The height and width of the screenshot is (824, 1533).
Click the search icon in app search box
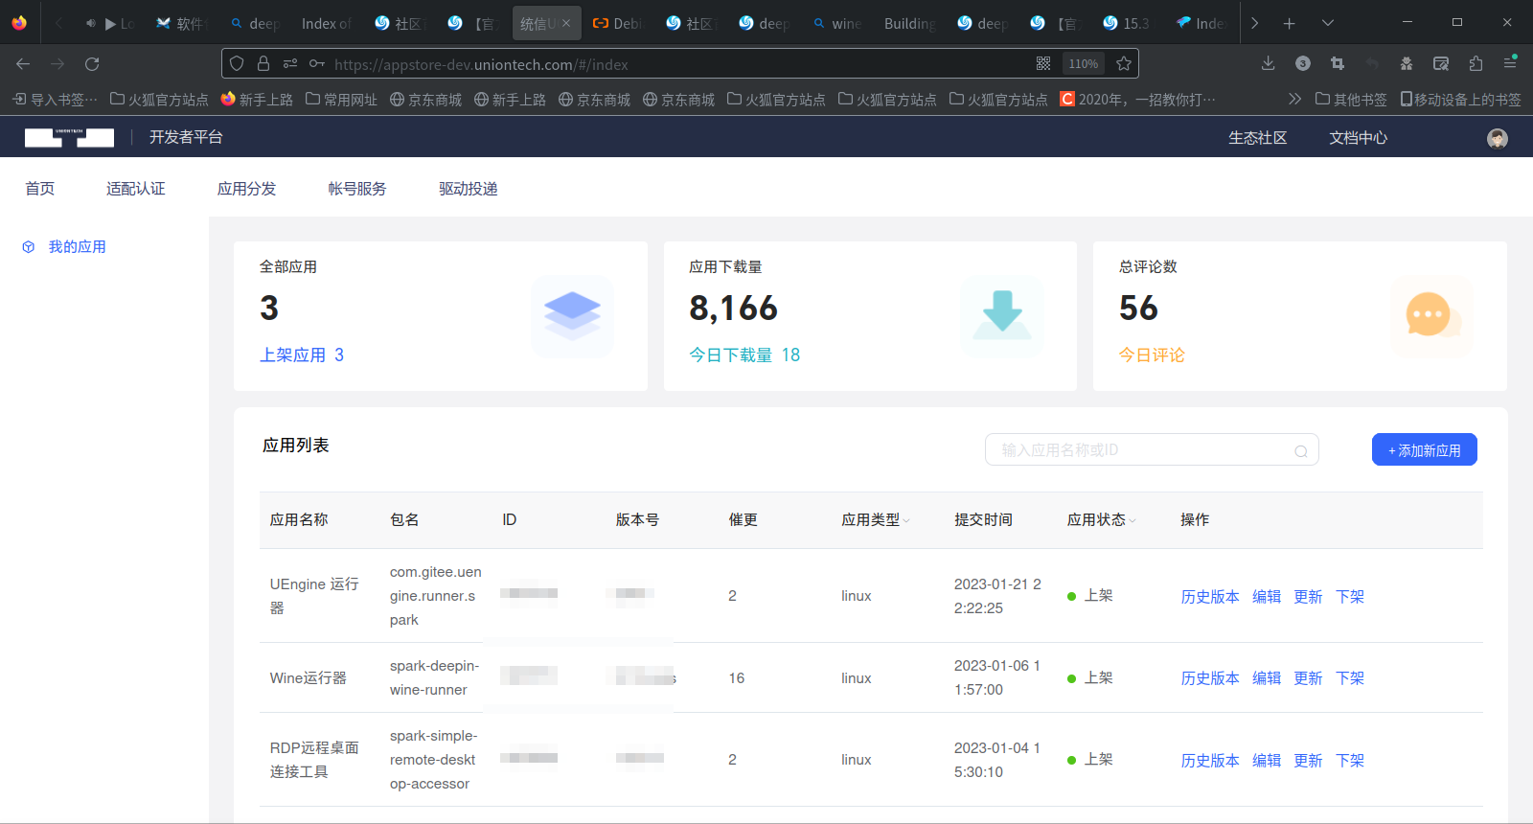[x=1300, y=451]
